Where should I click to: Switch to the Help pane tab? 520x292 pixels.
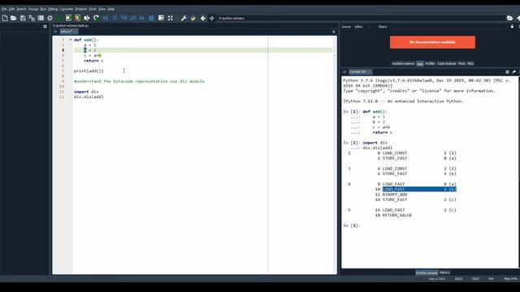[420, 63]
